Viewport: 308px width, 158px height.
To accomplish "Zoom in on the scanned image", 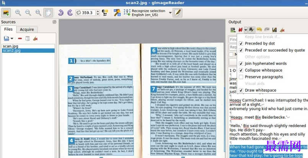I will (18, 13).
